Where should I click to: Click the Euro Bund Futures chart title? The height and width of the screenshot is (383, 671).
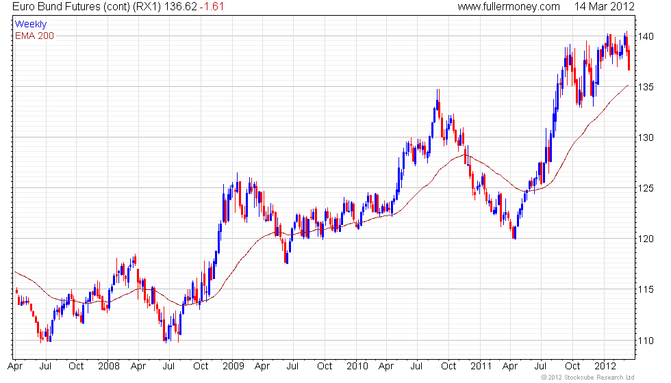[x=86, y=7]
